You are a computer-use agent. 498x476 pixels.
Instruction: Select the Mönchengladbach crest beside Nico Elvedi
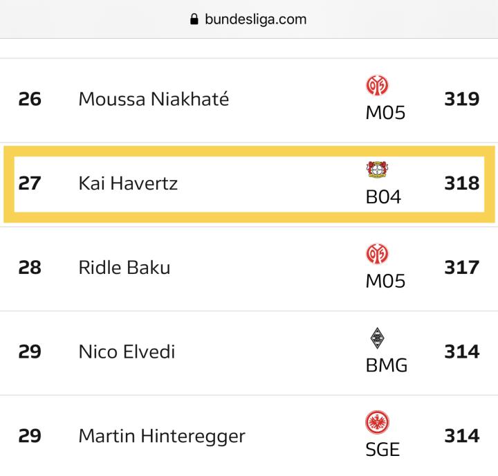pyautogui.click(x=377, y=339)
